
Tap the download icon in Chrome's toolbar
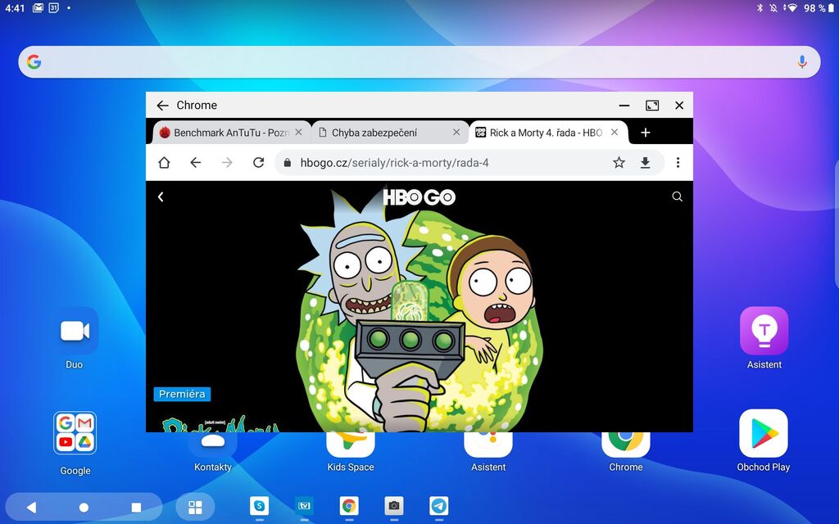pos(645,162)
